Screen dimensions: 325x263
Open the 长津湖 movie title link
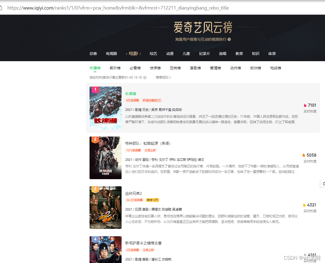pyautogui.click(x=131, y=94)
